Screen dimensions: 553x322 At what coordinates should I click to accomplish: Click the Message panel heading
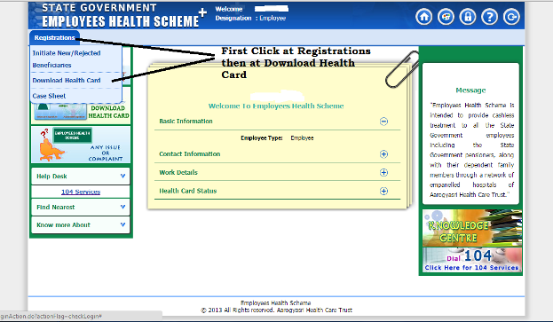click(x=470, y=90)
